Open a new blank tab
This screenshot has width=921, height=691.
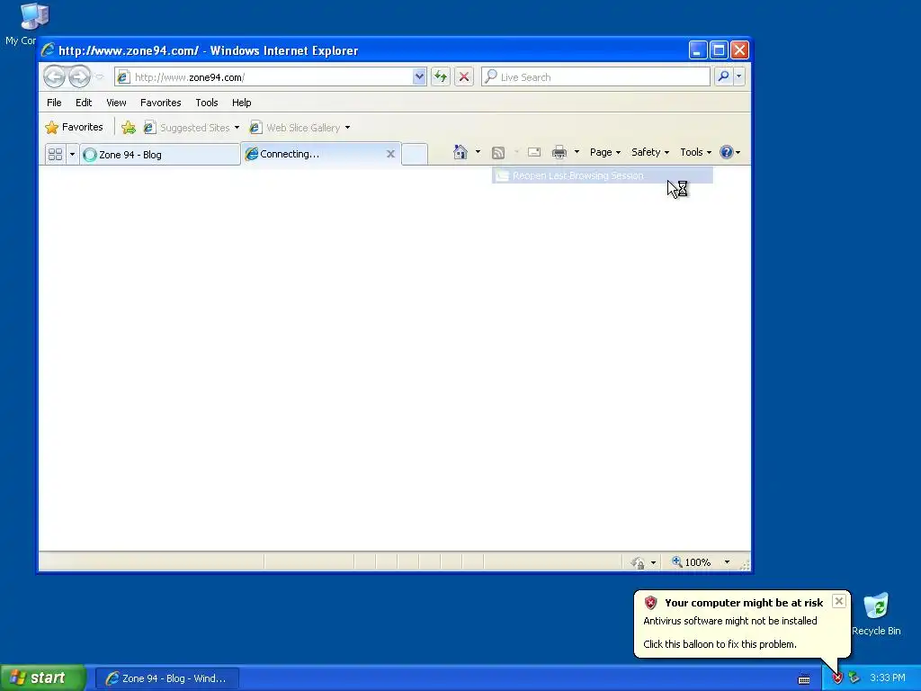pos(415,154)
